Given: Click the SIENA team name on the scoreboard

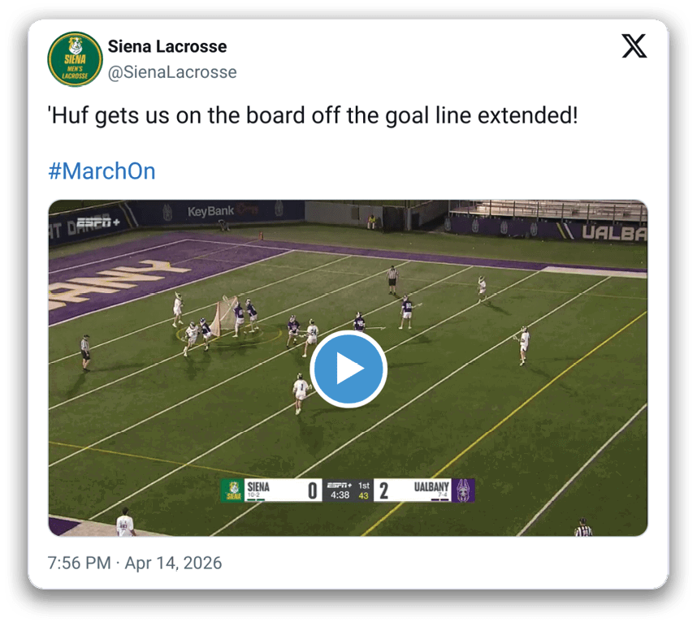Looking at the screenshot, I should (x=258, y=486).
